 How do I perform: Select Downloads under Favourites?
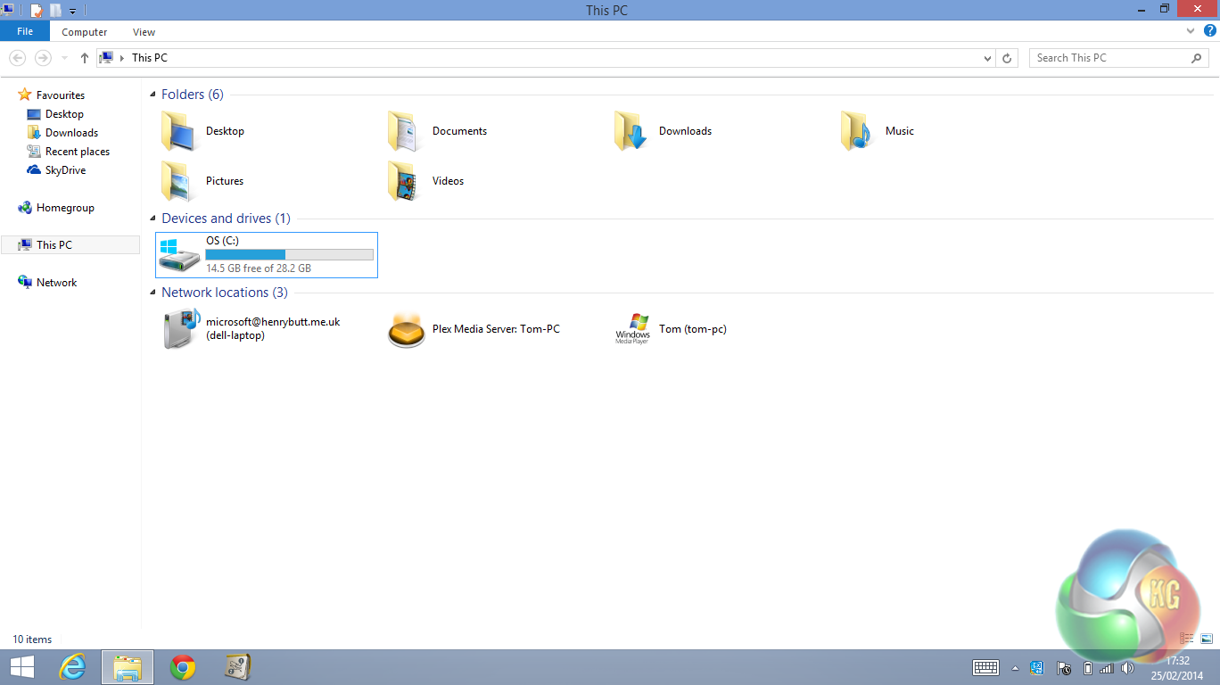71,133
